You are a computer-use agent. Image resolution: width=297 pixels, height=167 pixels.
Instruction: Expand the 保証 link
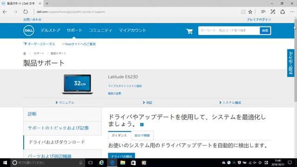click(148, 103)
